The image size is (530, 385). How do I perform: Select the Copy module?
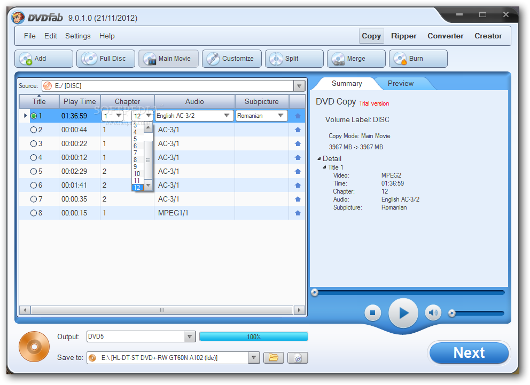point(371,36)
